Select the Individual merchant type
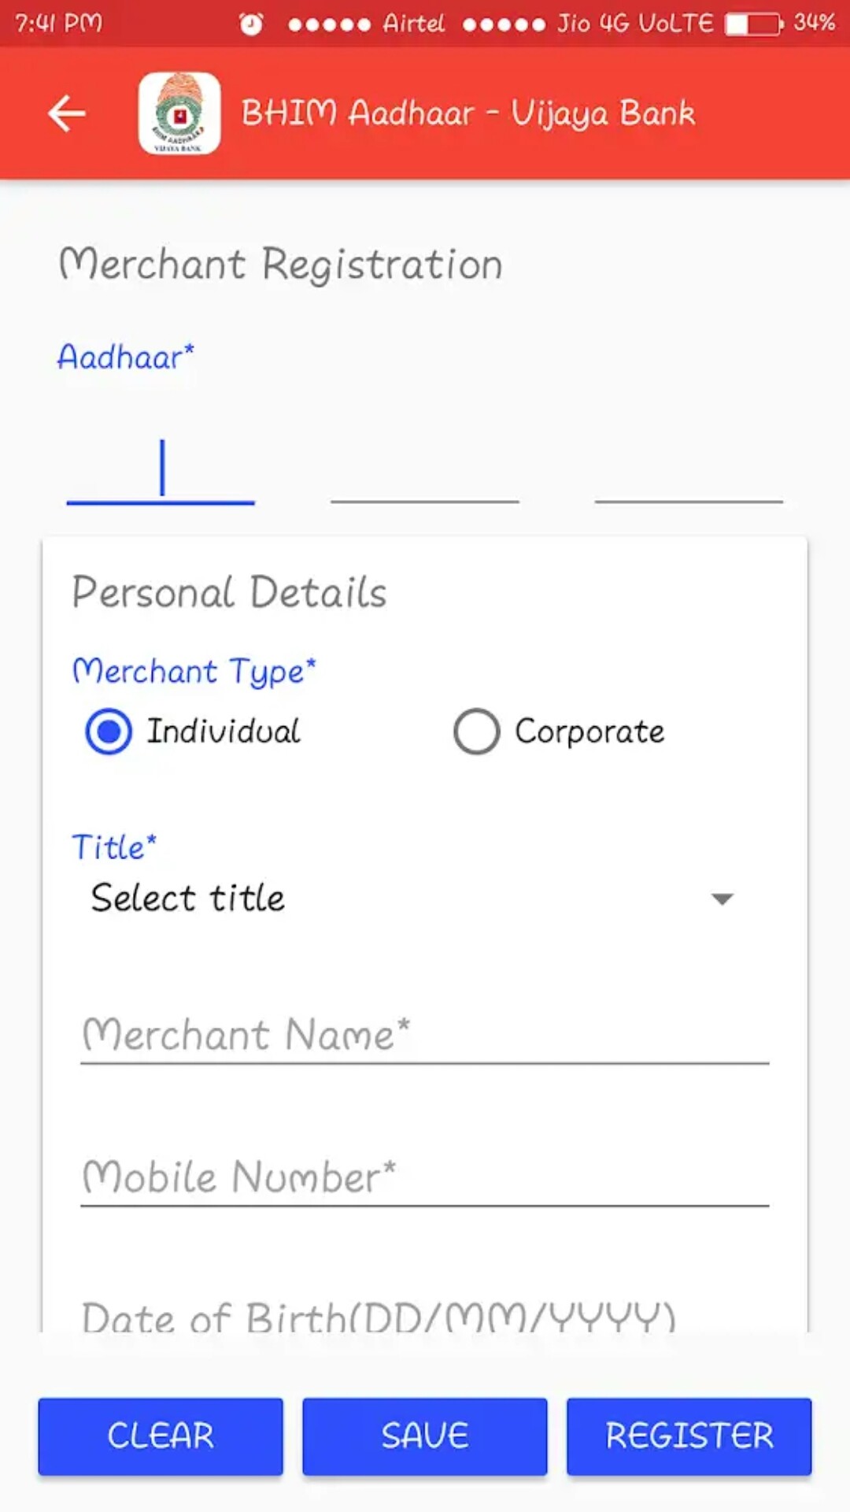Screen dimensions: 850x1512 [109, 732]
